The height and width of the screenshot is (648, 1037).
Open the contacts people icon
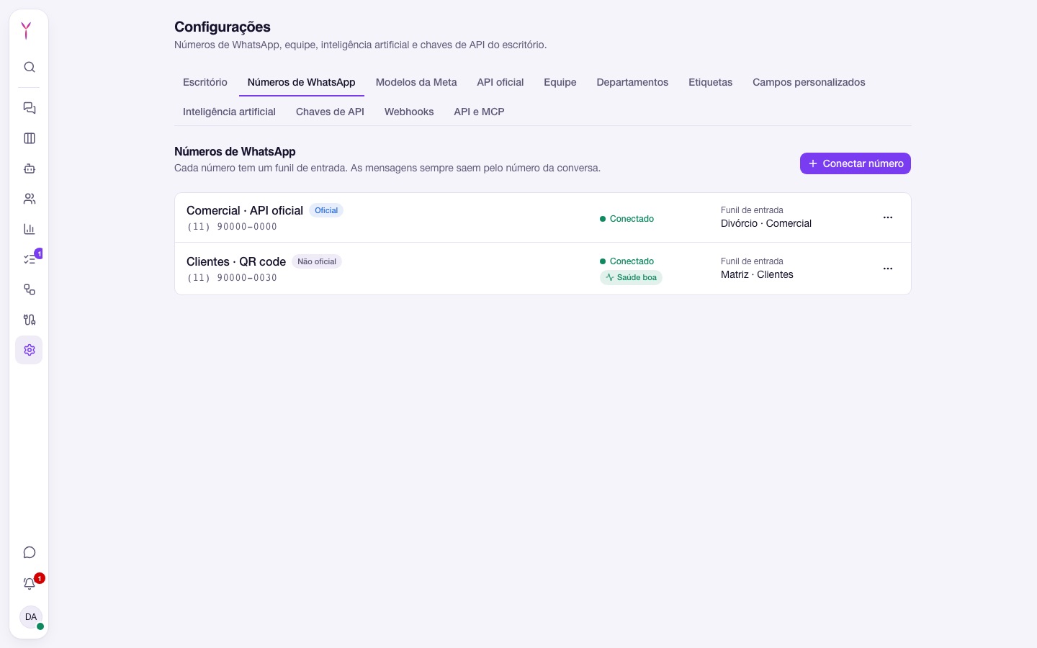point(30,199)
